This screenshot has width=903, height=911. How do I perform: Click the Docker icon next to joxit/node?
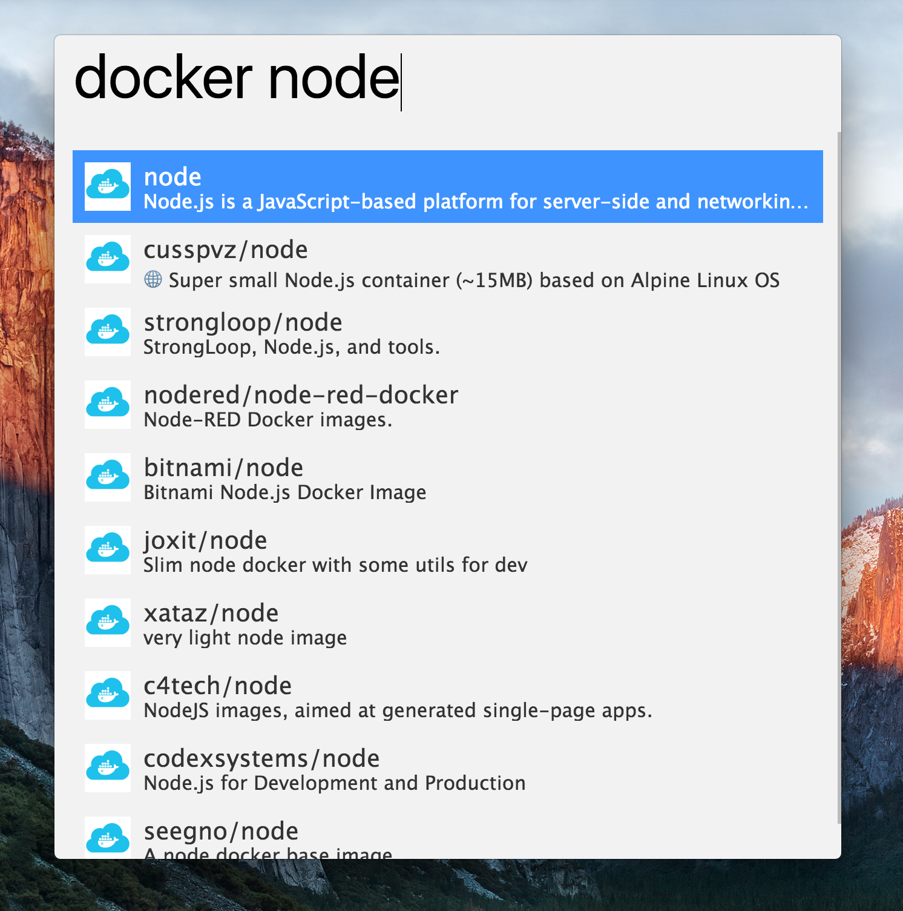(x=108, y=550)
